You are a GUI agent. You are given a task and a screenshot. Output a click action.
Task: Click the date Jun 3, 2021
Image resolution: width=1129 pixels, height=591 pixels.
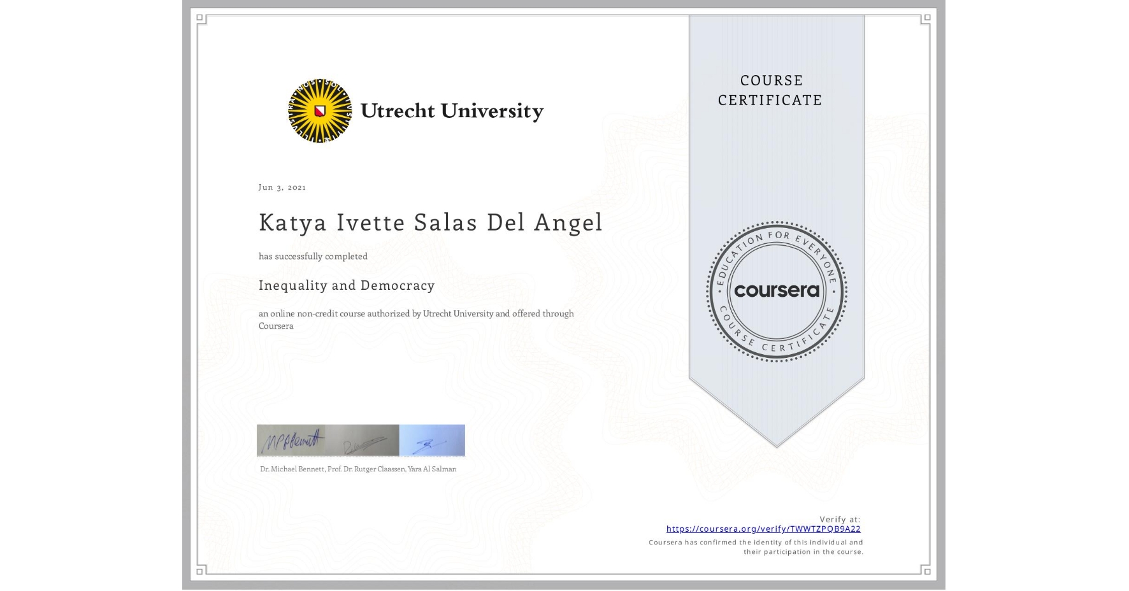pos(282,187)
